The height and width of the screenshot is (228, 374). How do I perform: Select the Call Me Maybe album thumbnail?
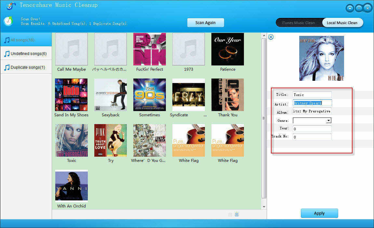72,49
